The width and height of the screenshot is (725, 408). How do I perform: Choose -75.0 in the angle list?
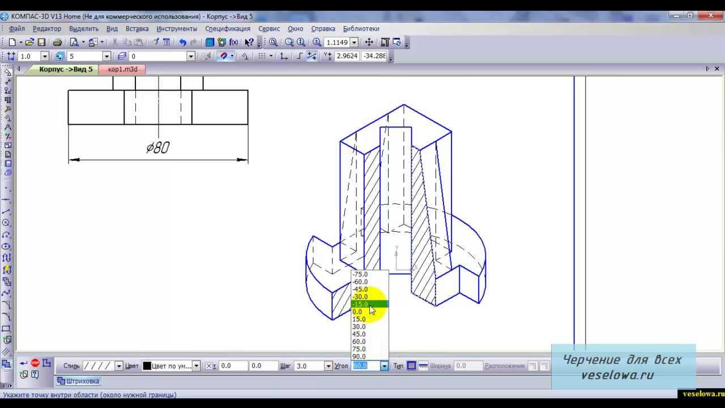point(369,274)
